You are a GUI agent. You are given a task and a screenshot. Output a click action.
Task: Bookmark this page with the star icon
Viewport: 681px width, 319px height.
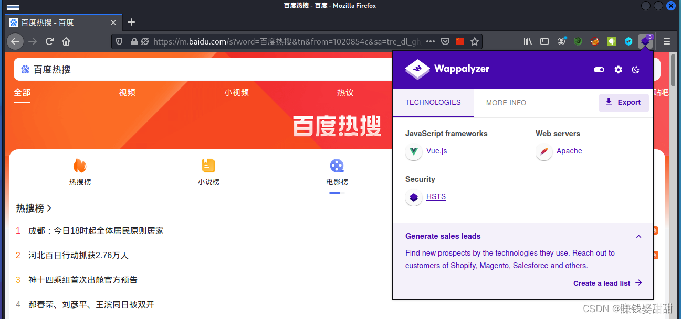pyautogui.click(x=475, y=41)
